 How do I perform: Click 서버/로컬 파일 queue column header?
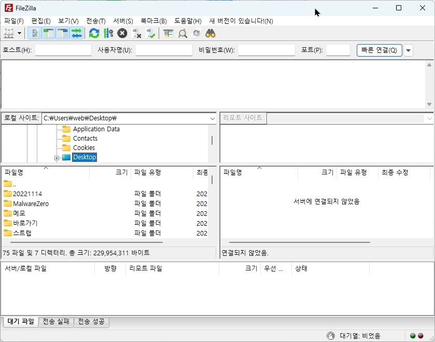pyautogui.click(x=48, y=268)
